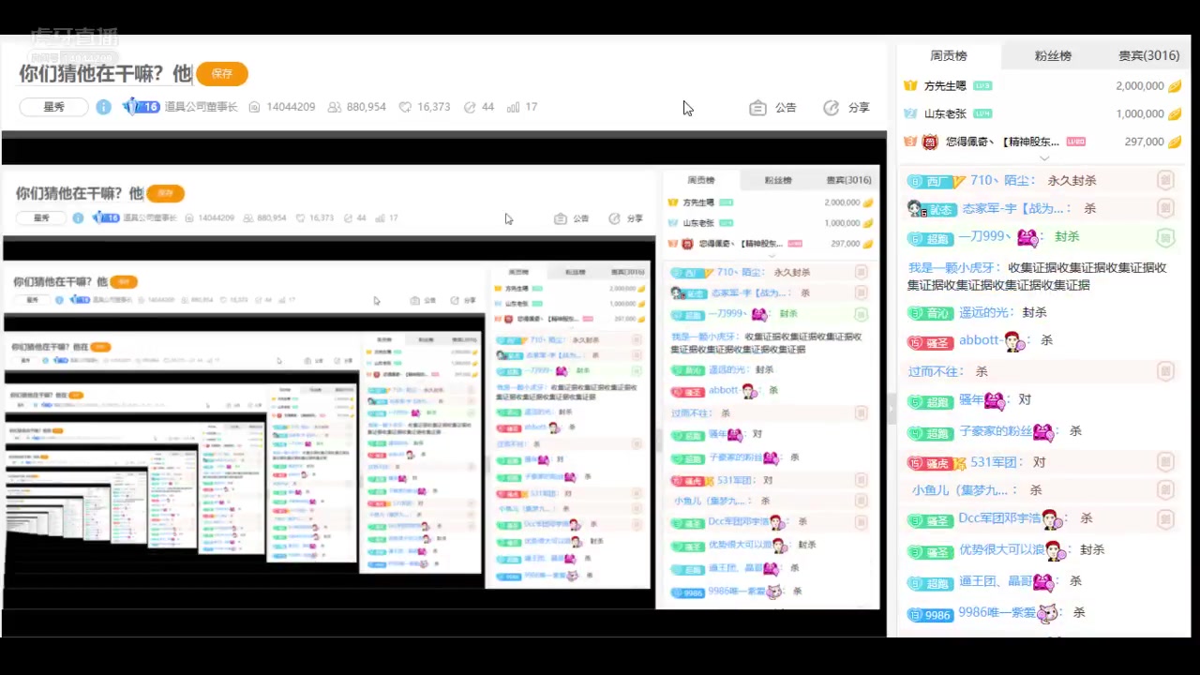Screen dimensions: 1200x675
Task: Click the followers icon beside 880,954
Action: [x=335, y=107]
